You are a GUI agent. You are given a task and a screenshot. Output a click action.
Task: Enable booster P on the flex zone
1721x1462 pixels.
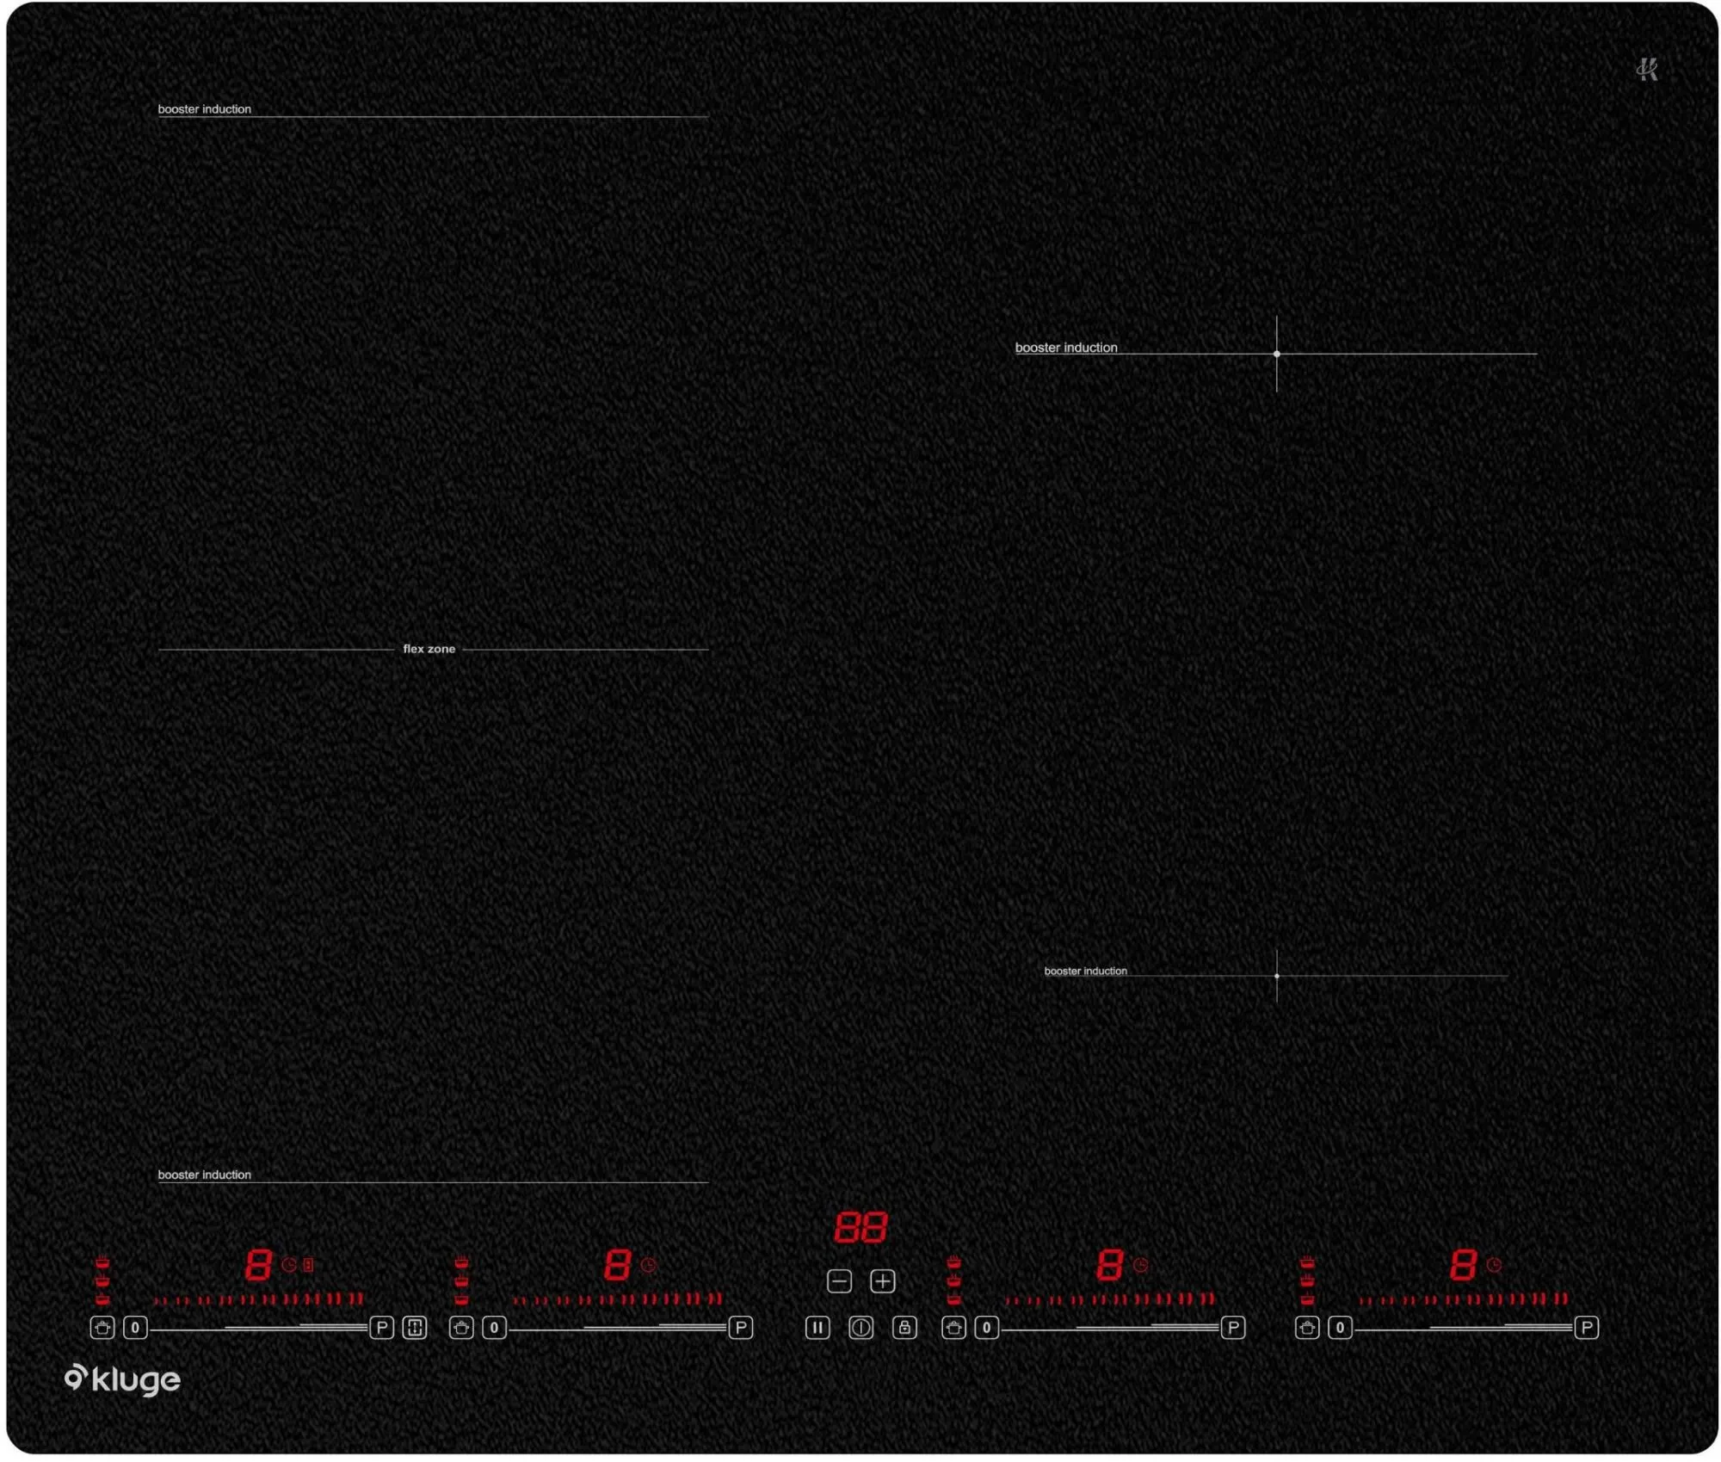click(x=382, y=1328)
